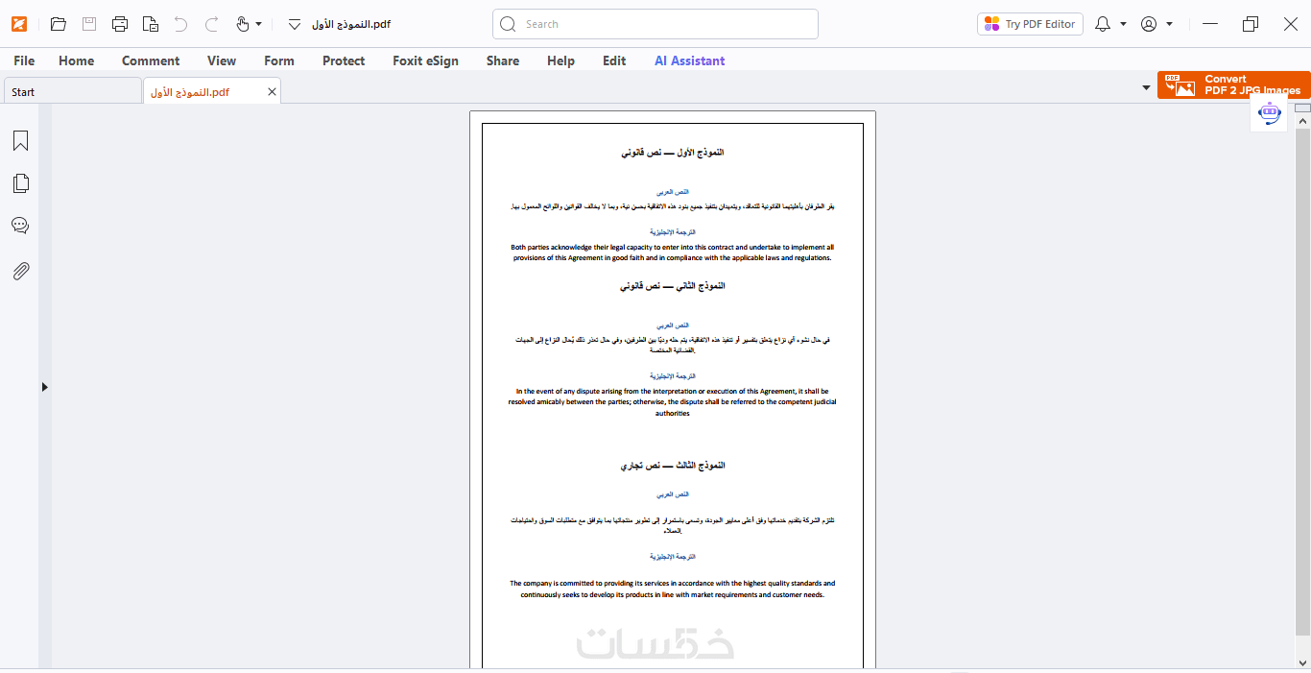Click the Print icon
This screenshot has width=1311, height=673.
coord(120,24)
